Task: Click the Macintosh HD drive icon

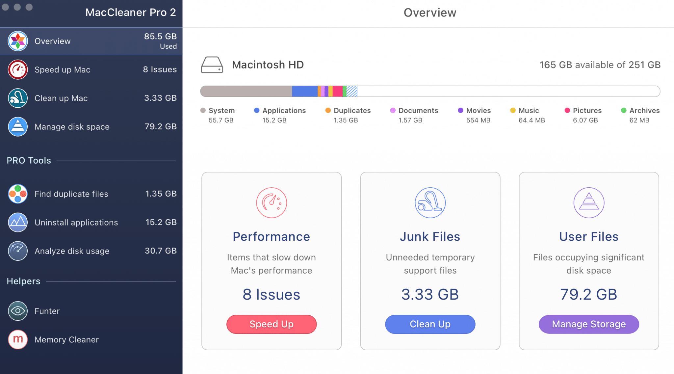Action: click(x=212, y=65)
